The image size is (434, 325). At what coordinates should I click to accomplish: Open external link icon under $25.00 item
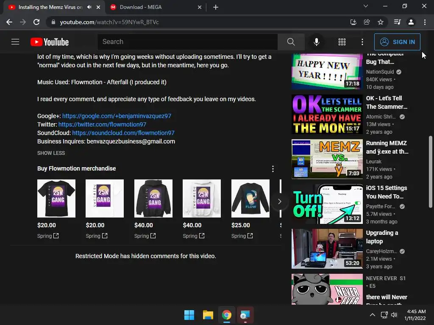(x=250, y=236)
